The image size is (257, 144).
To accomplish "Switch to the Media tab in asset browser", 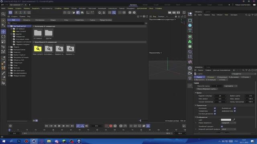I will pos(53,20).
